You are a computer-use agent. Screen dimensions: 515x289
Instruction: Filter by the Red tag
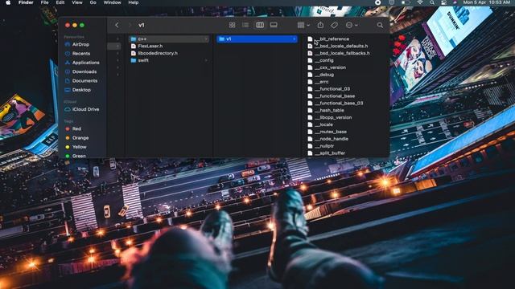pos(76,128)
